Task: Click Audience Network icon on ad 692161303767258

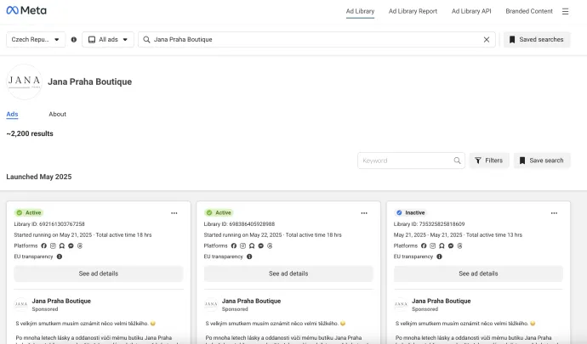Action: click(62, 245)
